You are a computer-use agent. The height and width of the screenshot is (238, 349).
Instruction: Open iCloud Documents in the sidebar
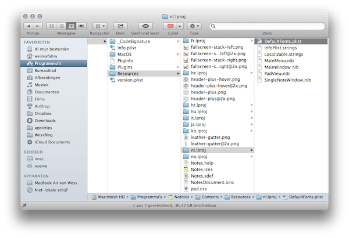(54, 142)
